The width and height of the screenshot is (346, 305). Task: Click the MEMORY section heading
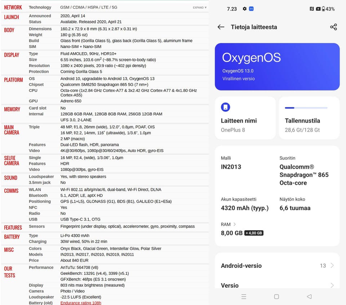12,109
